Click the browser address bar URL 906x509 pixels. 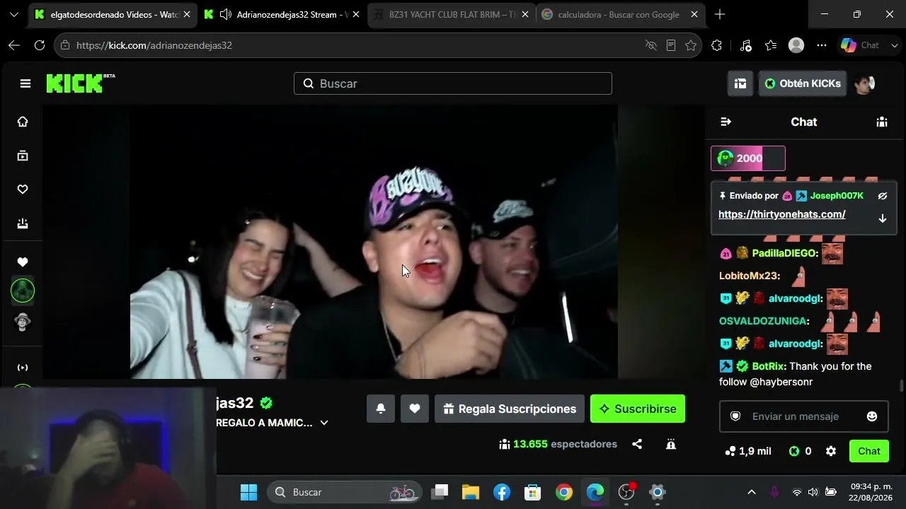tap(154, 45)
